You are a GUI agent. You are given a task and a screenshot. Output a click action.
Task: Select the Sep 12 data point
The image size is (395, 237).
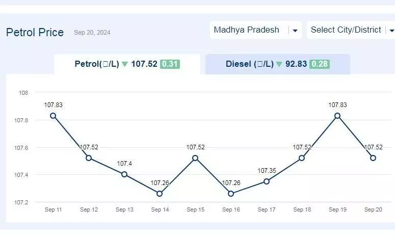(89, 158)
